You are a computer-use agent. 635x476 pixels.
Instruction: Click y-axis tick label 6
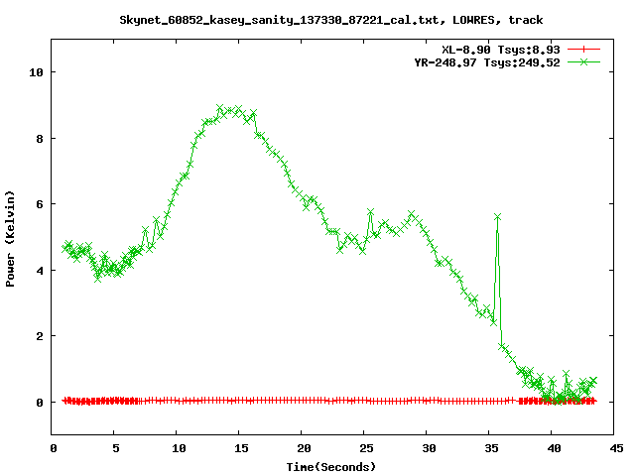click(x=40, y=204)
